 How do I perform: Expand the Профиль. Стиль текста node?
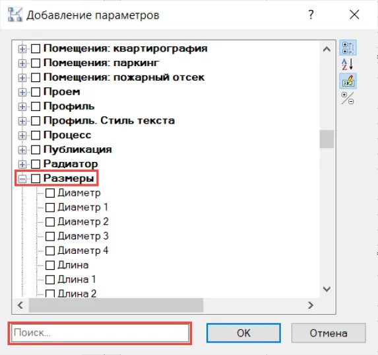click(x=22, y=121)
